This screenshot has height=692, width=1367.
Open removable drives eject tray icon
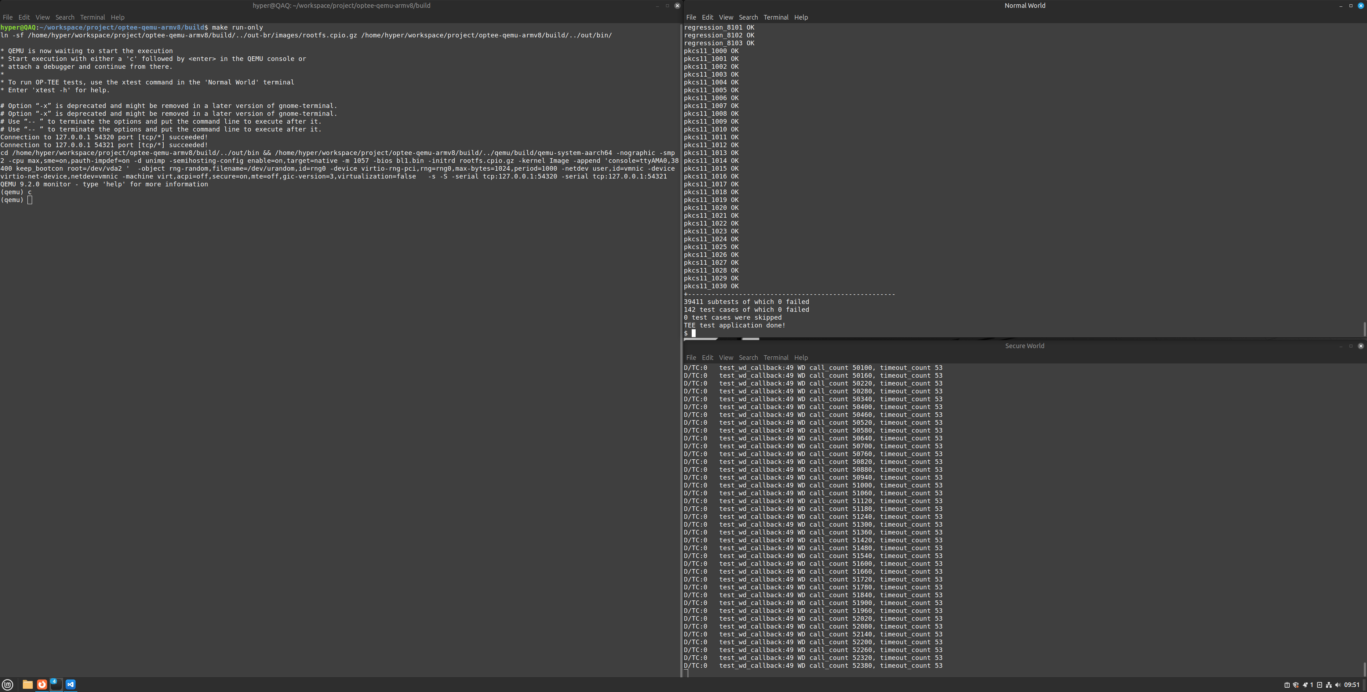coord(1319,685)
